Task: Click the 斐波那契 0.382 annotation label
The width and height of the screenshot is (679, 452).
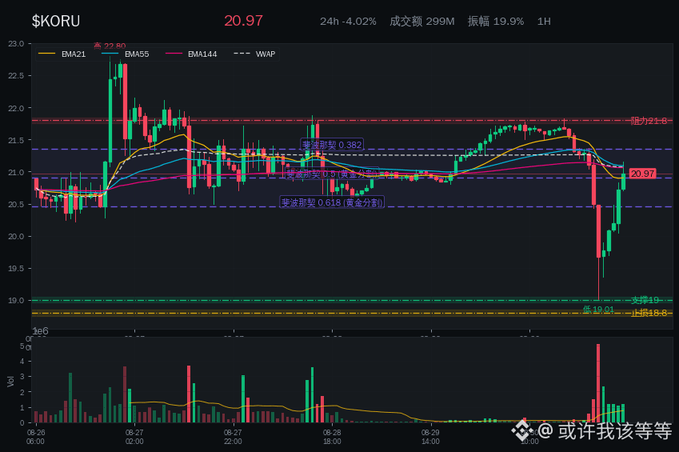Action: point(332,145)
